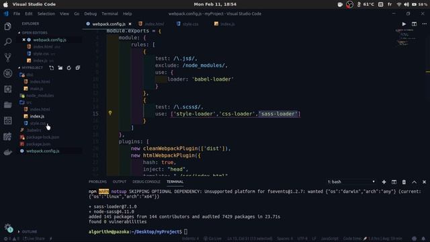Create a new folder in MYPROJECT
The image size is (430, 242).
pos(60,68)
